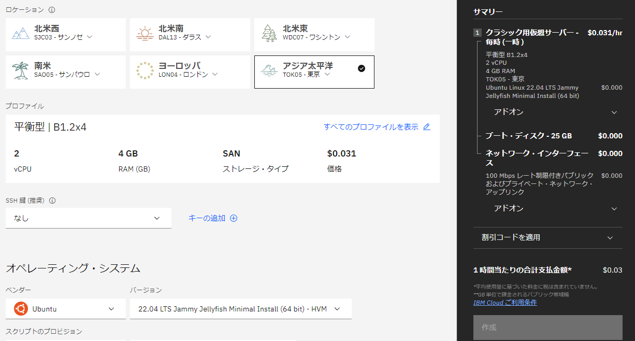Image resolution: width=635 pixels, height=341 pixels.
Task: Click the $0.031/hr summary price
Action: point(605,33)
